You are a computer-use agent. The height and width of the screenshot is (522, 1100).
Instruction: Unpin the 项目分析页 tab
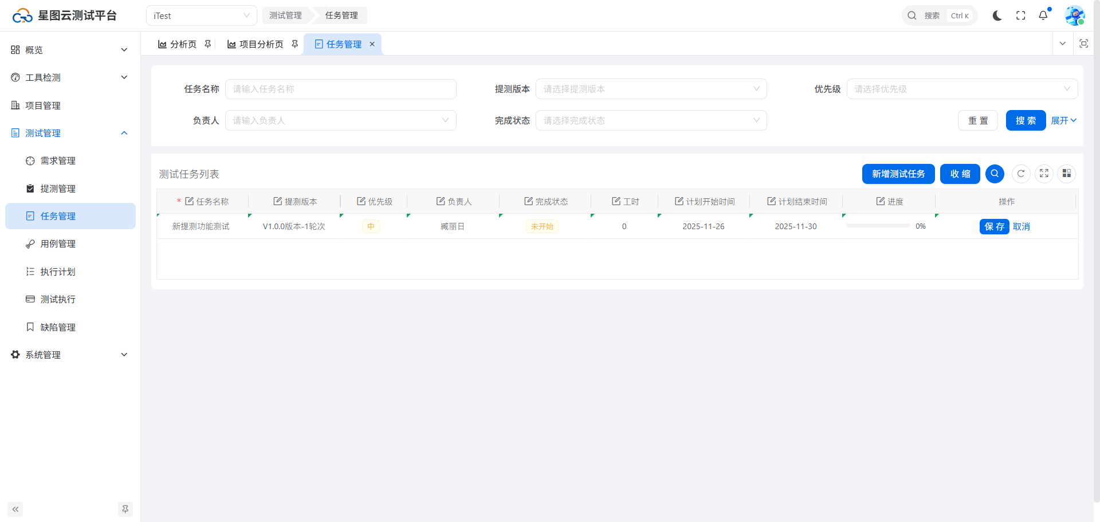[294, 44]
